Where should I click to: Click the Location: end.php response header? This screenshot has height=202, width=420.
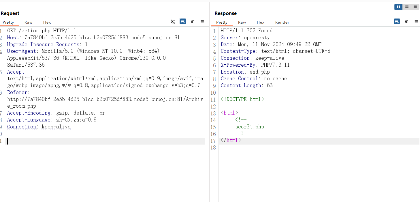[245, 72]
